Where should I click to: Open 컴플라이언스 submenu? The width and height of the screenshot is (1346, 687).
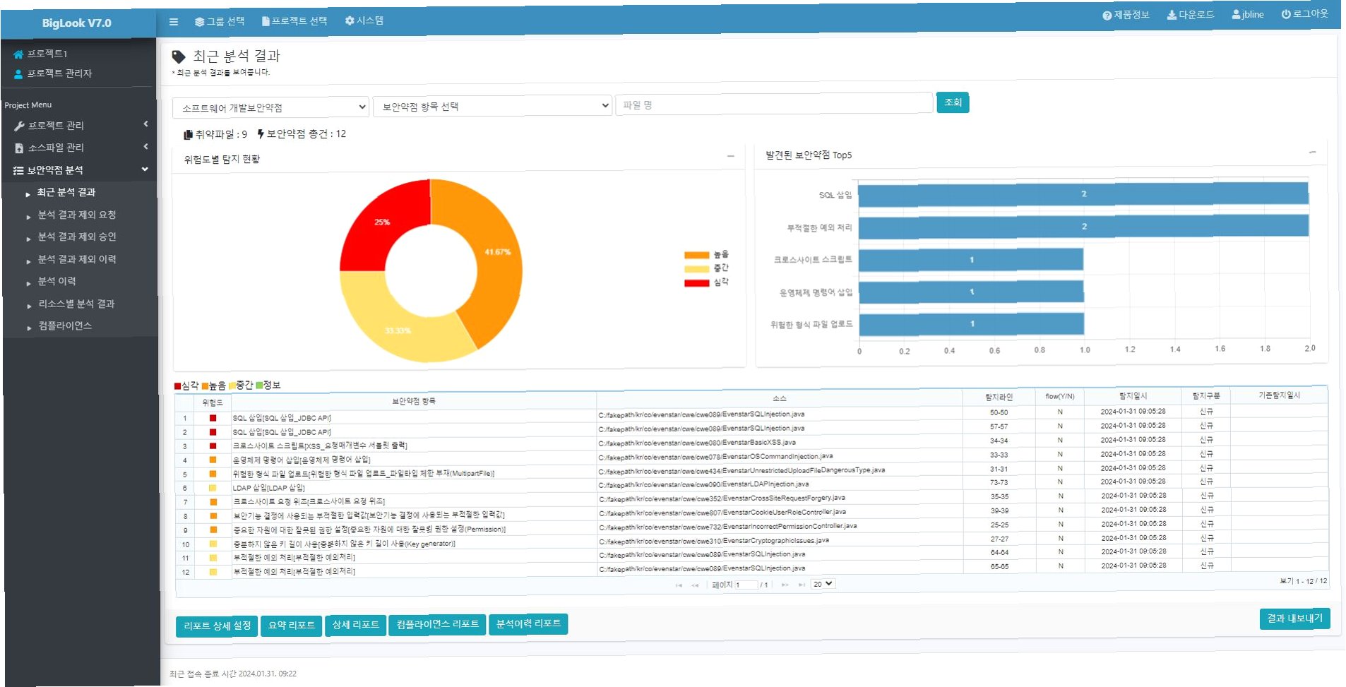coord(65,325)
